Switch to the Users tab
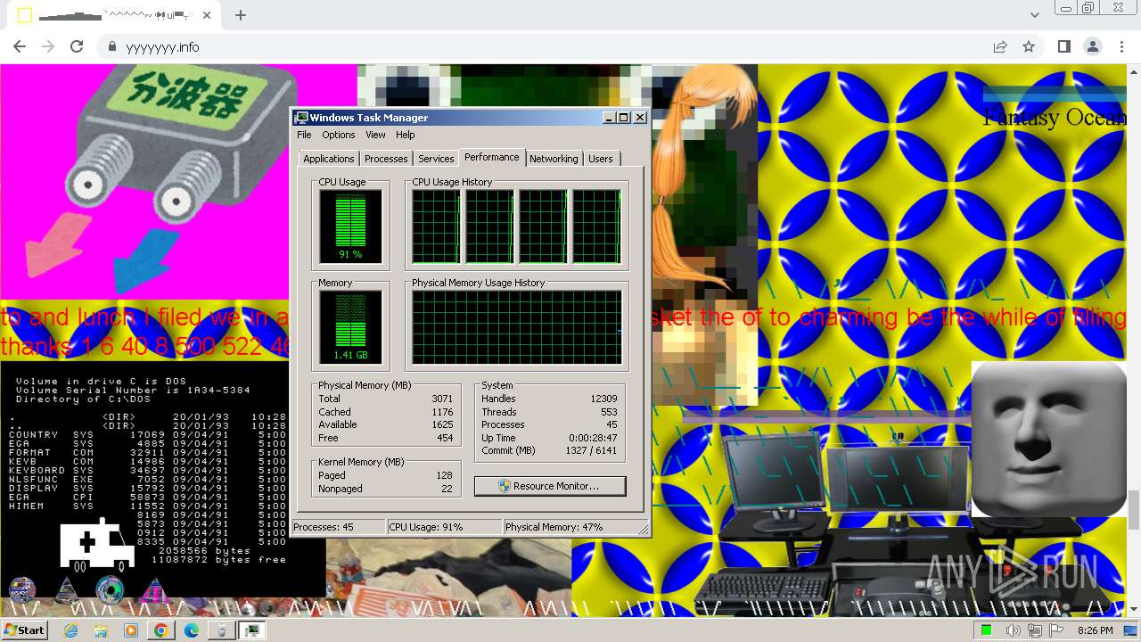Screen dimensions: 1141x642 (601, 159)
